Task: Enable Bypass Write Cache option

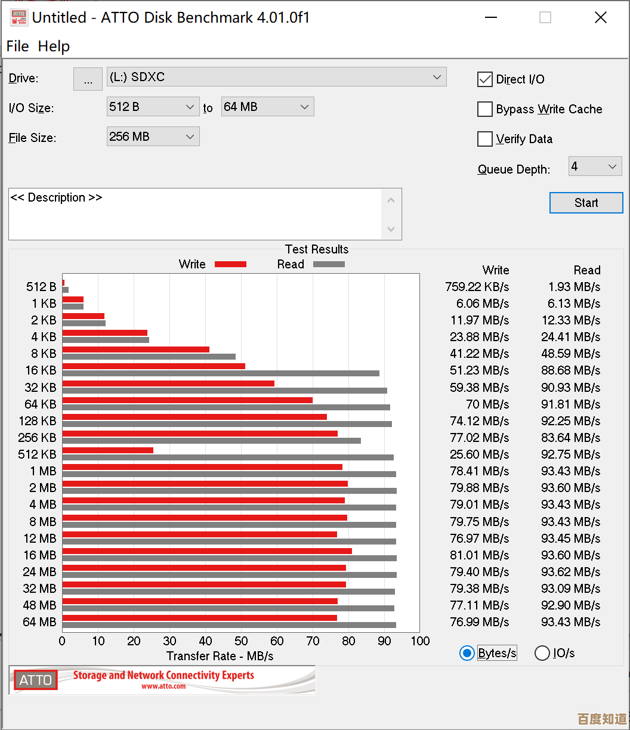Action: [485, 109]
